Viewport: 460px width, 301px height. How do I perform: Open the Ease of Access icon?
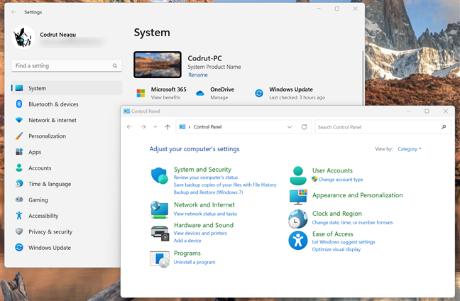coord(297,240)
